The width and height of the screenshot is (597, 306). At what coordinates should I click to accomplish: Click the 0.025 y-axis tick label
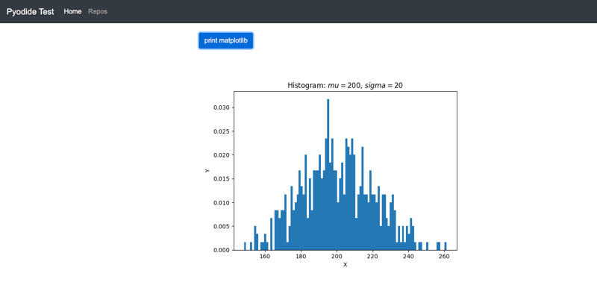tap(222, 131)
